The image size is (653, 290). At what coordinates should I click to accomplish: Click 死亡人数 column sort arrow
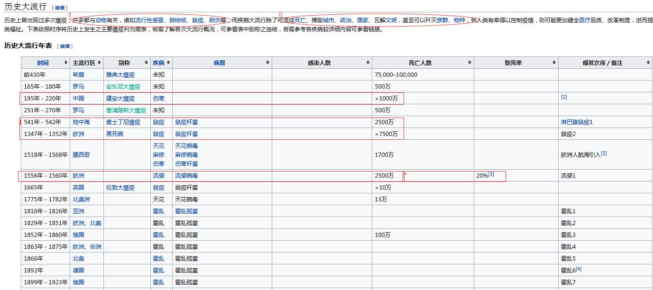469,63
